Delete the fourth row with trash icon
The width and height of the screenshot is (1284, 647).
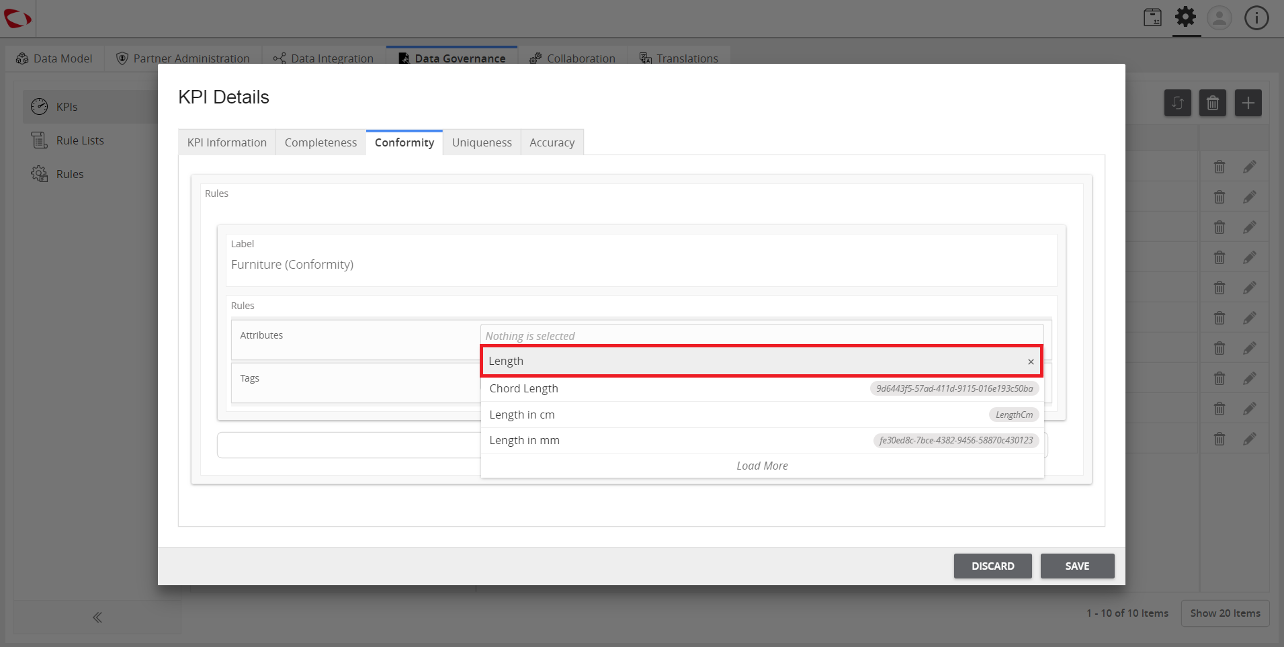coord(1219,257)
